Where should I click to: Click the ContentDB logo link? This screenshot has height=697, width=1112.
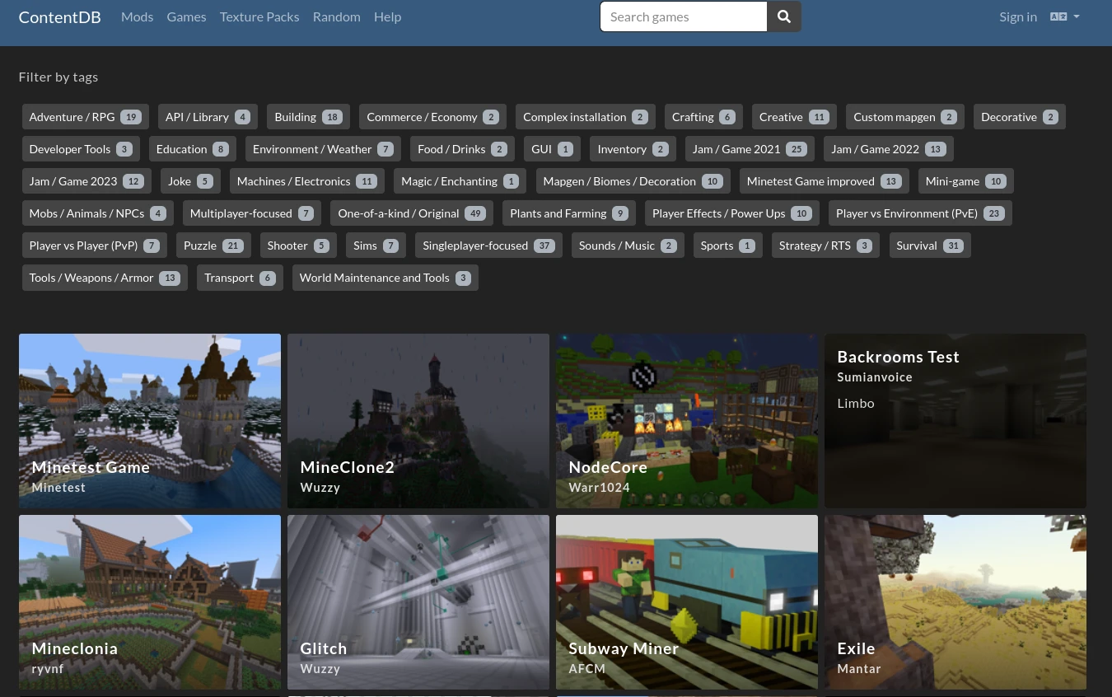(x=59, y=16)
